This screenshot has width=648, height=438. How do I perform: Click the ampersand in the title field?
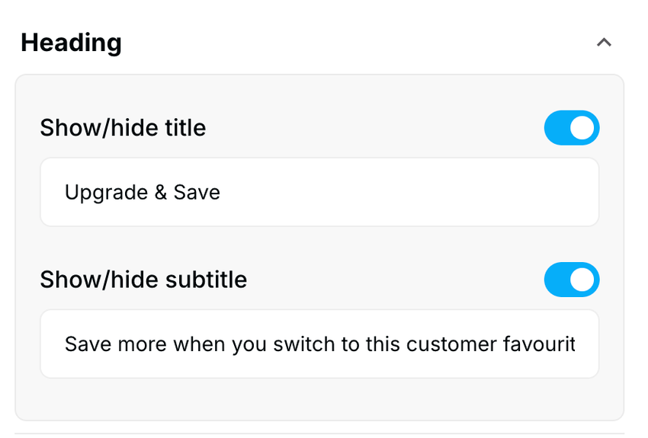coord(160,192)
